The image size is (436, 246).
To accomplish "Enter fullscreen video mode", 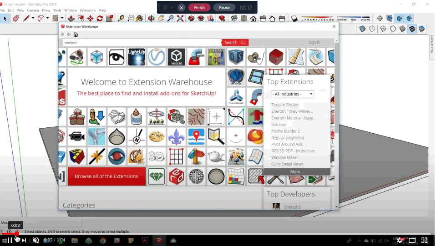I will 424,241.
